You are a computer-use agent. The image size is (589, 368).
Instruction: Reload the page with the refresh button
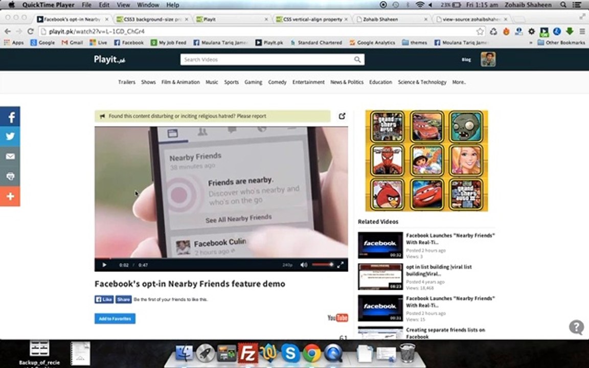point(31,32)
